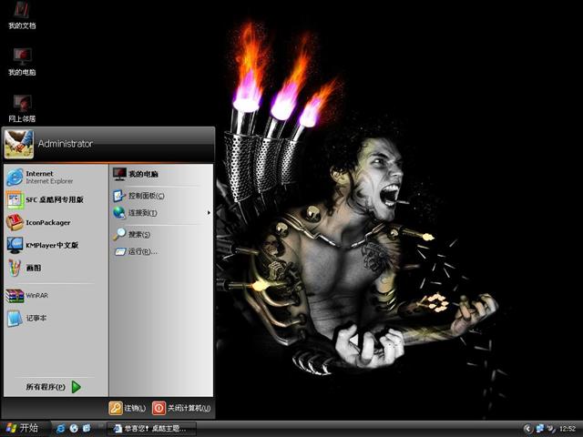This screenshot has height=437, width=583.
Task: Click the Administrator user picture
Action: (18, 143)
